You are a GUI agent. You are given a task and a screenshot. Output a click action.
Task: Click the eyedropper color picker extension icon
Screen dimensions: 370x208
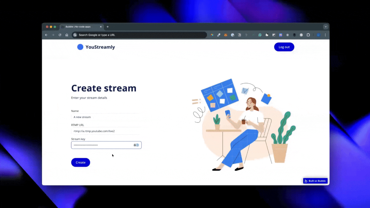click(219, 35)
